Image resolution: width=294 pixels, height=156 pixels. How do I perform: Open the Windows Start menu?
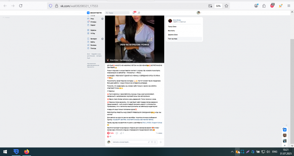point(5,152)
